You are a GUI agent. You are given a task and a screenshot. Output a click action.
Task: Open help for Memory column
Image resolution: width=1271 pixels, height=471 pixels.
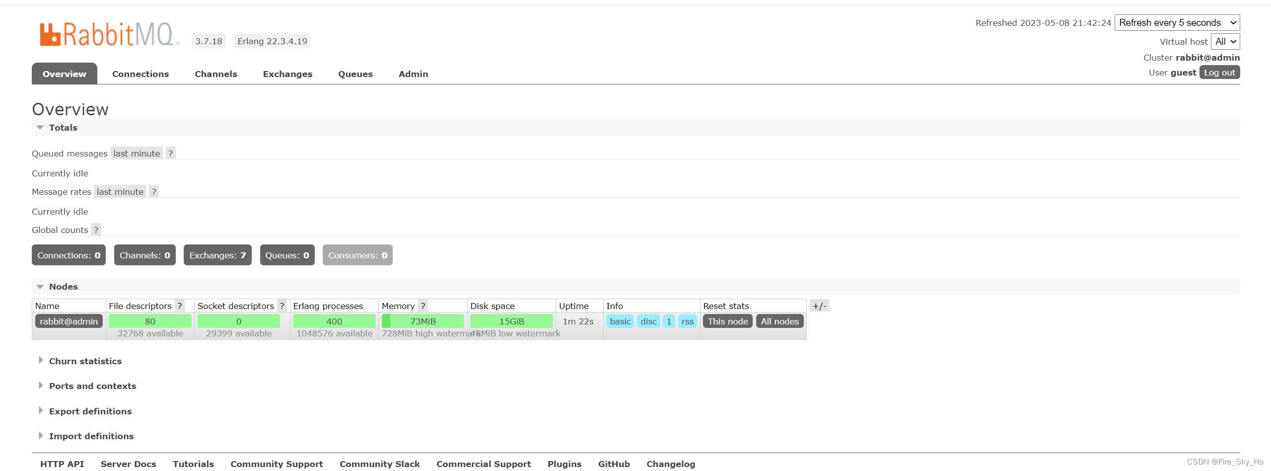click(423, 306)
